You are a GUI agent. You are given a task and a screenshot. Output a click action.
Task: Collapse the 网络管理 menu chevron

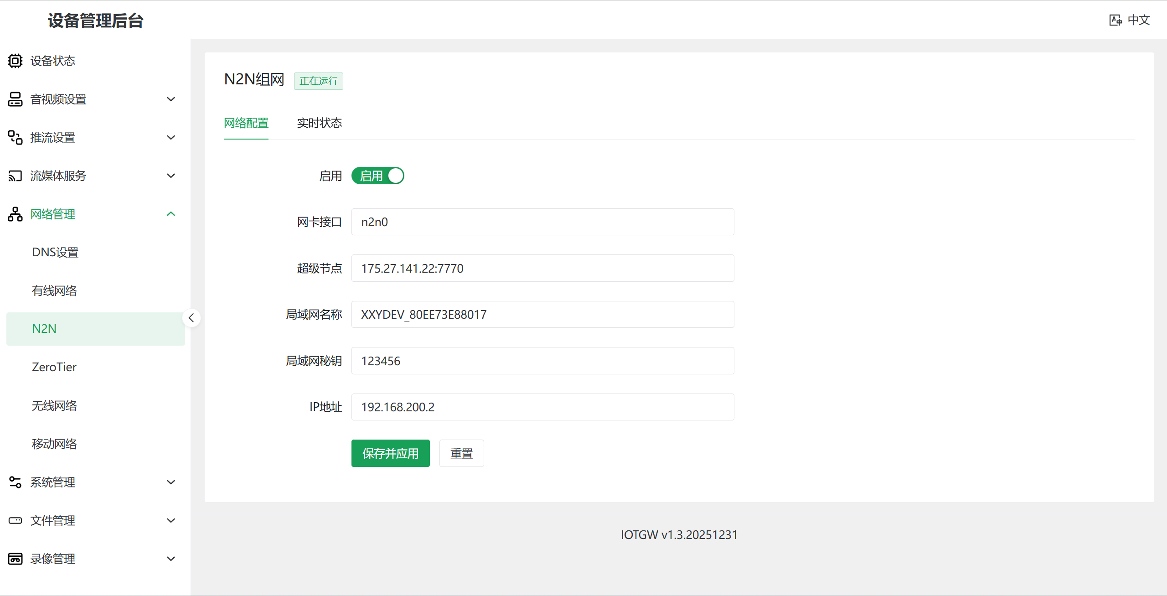pos(171,214)
